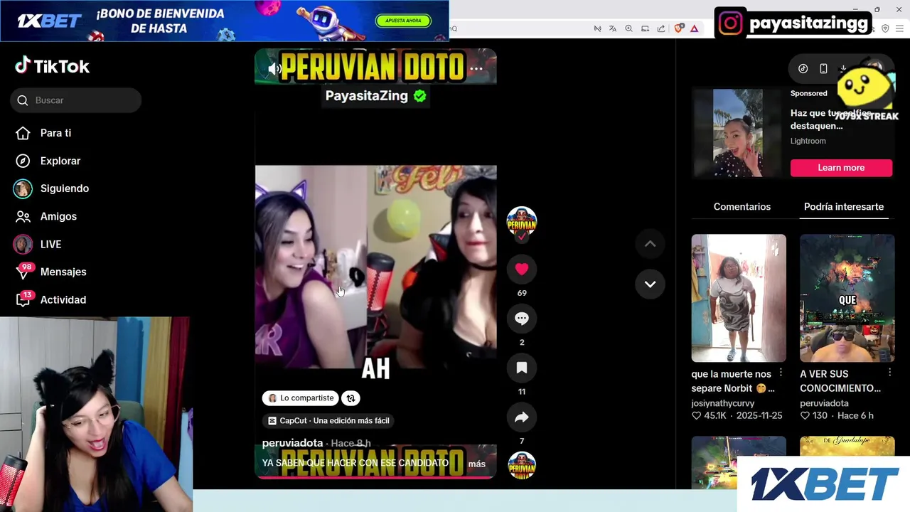
Task: Open the CapCut Una edición más fácil link
Action: (328, 420)
